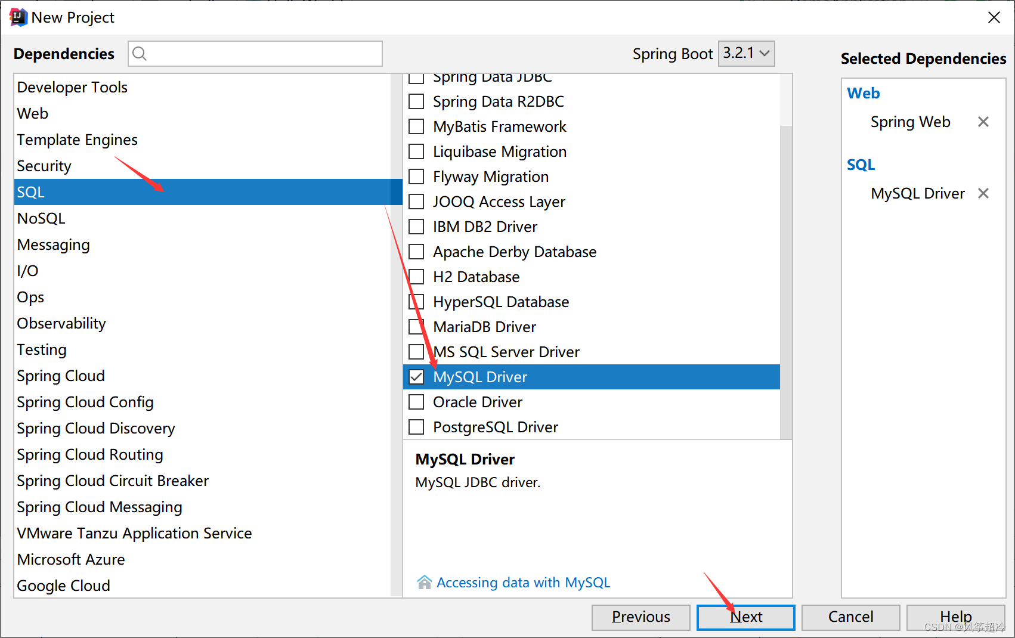Check the PostgreSQL Driver option

click(x=416, y=427)
